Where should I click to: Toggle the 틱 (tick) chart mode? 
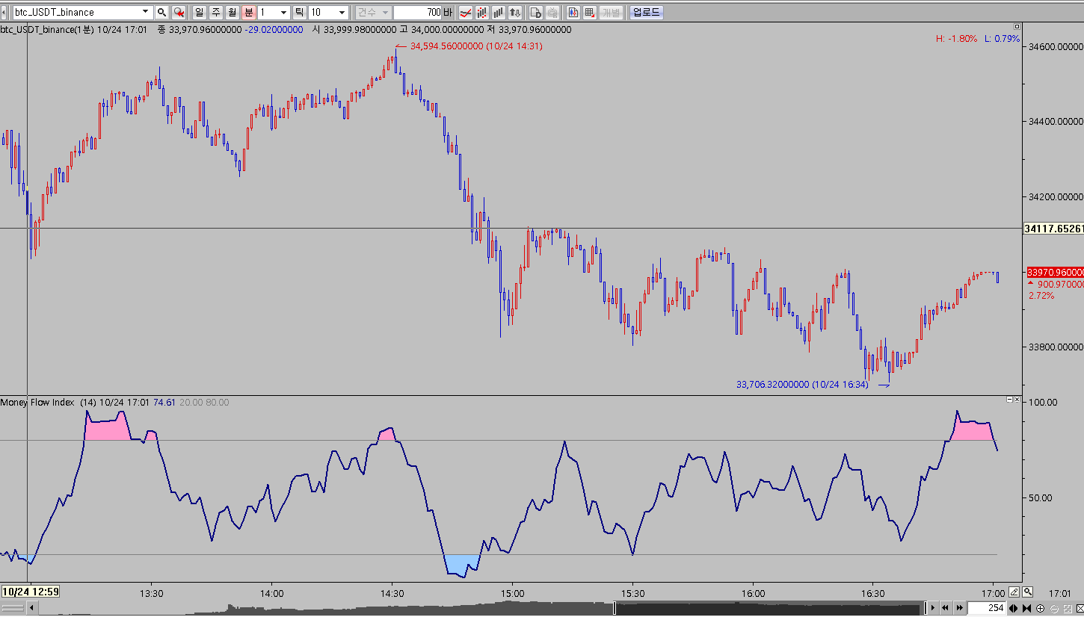point(299,13)
